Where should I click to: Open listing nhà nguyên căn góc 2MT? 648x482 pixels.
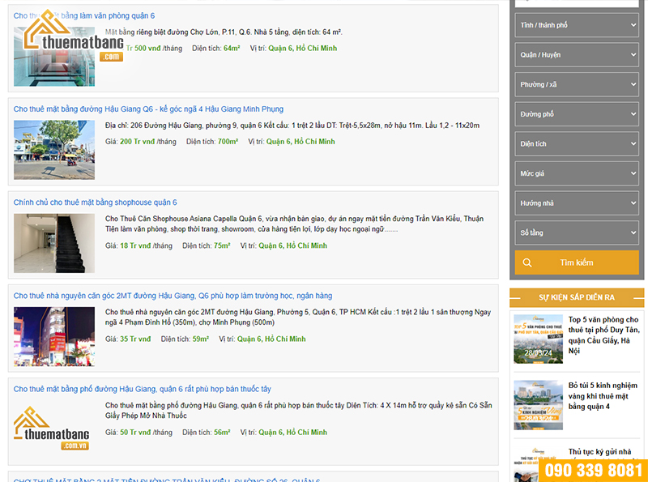(x=173, y=296)
